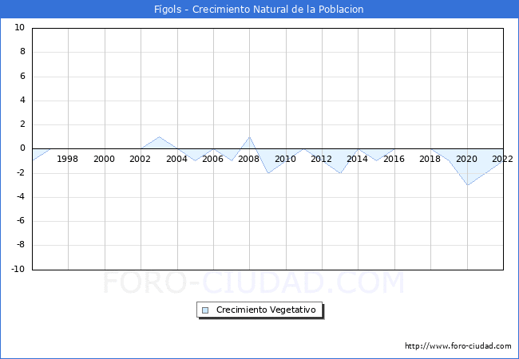This screenshot has height=359, width=519.
Task: Click the y-axis value -4
Action: click(21, 197)
